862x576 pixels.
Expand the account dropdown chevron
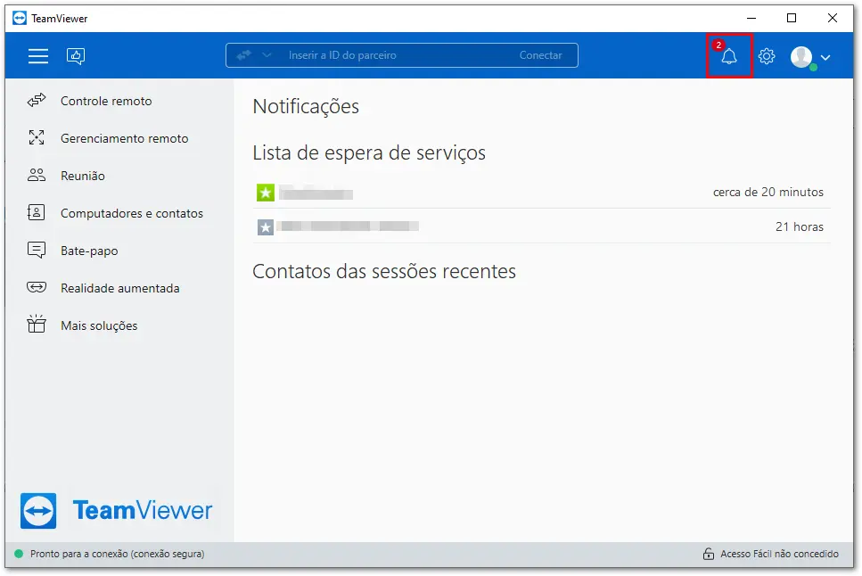point(825,57)
